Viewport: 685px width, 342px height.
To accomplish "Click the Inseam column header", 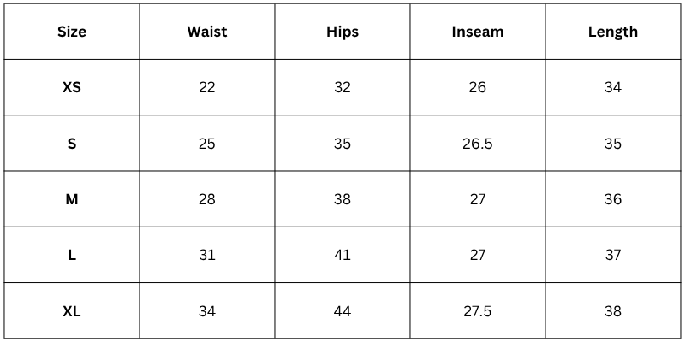I will click(x=478, y=32).
